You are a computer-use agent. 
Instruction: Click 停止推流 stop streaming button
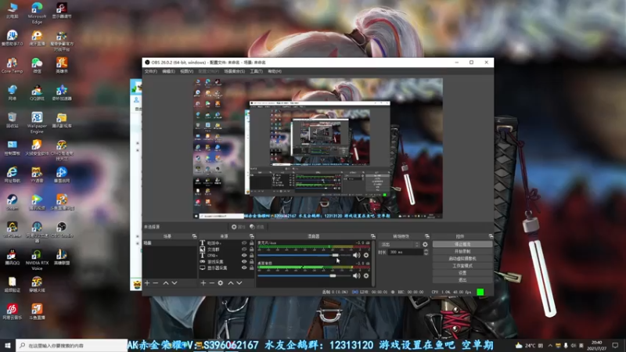(x=462, y=244)
